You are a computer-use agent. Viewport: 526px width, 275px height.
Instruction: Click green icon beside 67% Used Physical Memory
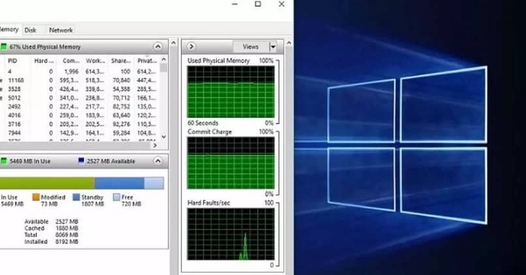pos(4,46)
